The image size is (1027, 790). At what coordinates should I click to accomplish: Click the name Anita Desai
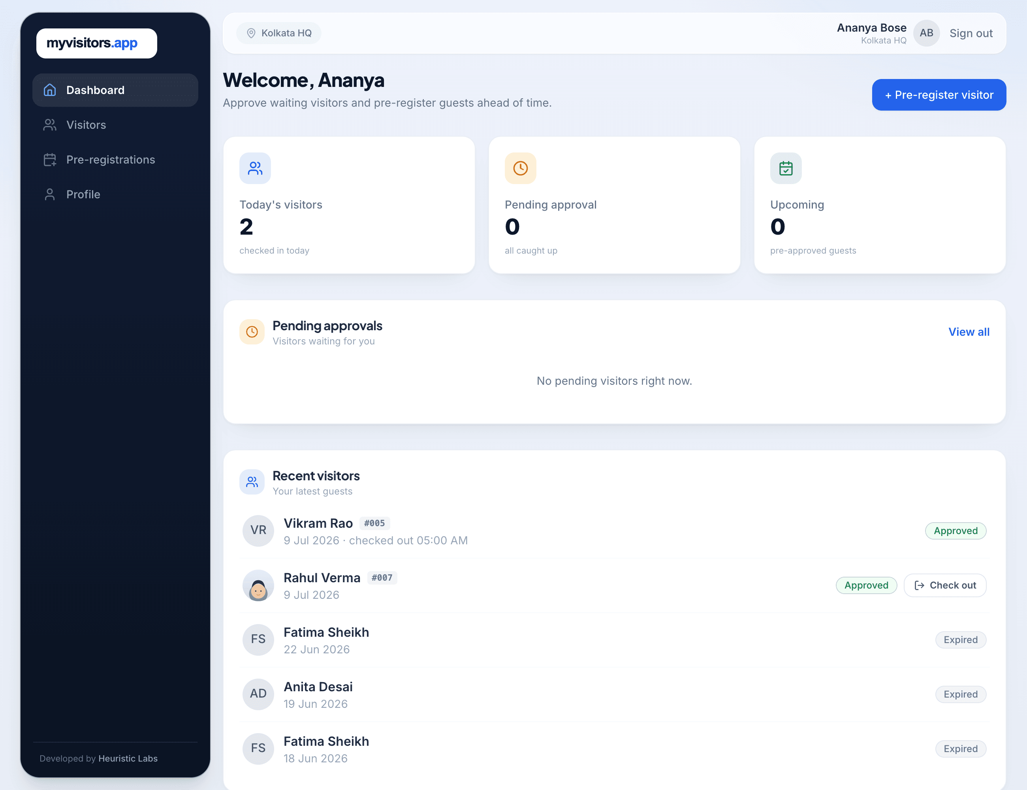[x=318, y=687]
